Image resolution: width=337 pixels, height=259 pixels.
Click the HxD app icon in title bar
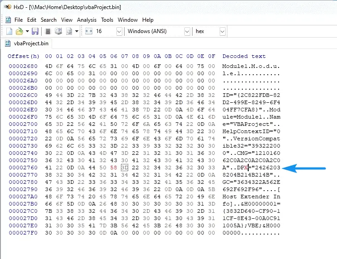pos(8,7)
